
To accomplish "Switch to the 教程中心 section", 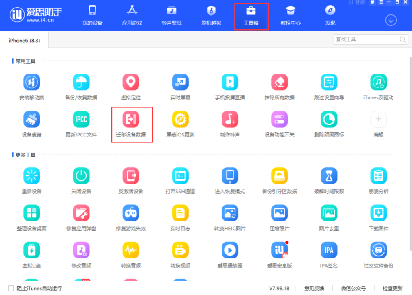I will click(x=290, y=15).
